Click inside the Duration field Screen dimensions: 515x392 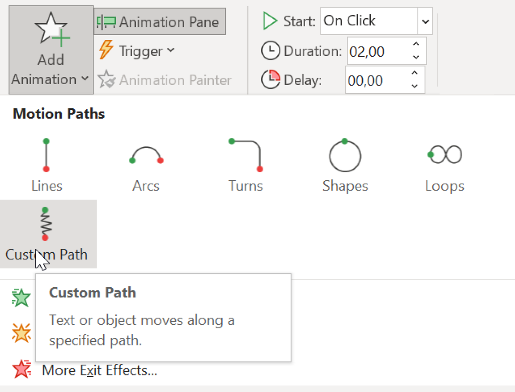pos(377,51)
